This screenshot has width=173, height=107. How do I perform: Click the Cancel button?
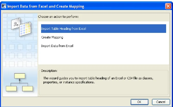tap(161, 102)
